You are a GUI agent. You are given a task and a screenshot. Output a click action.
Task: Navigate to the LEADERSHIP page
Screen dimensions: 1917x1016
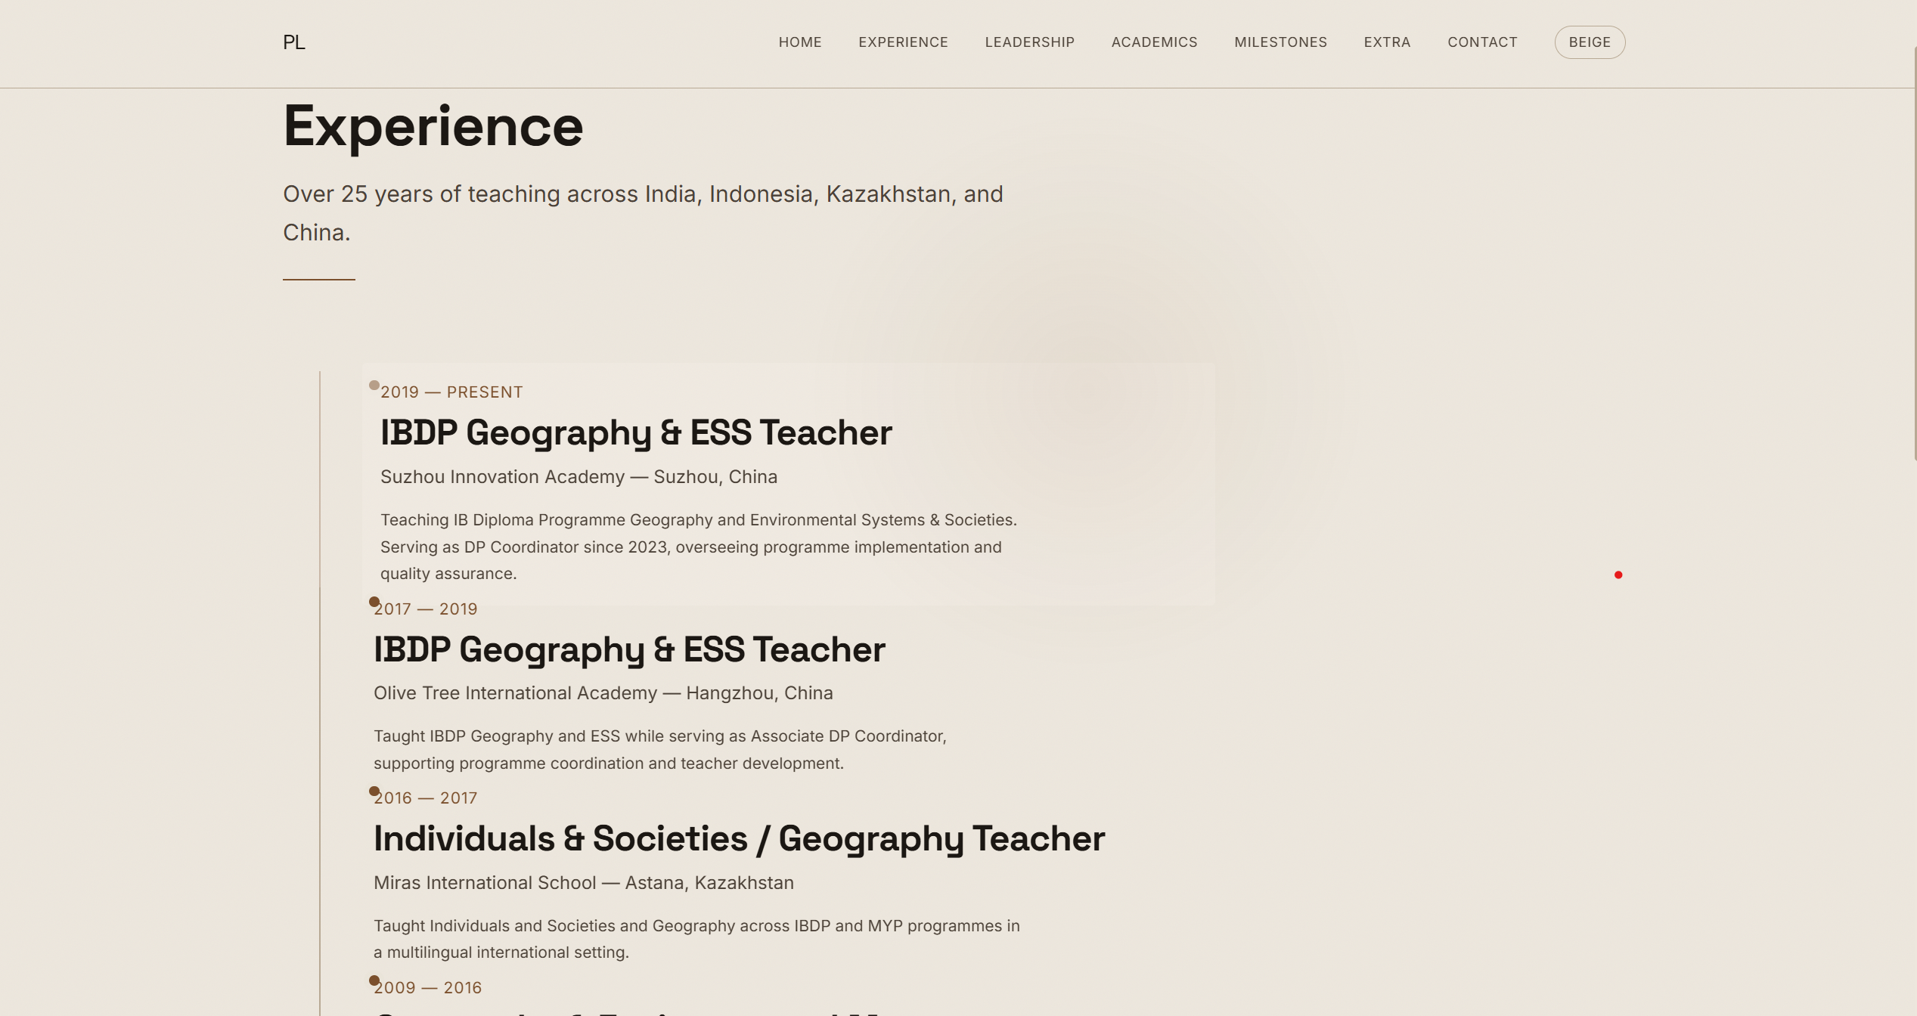[1029, 42]
